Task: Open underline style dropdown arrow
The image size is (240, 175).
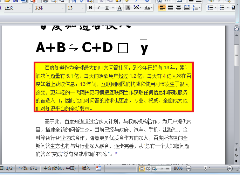Action: click(x=113, y=8)
